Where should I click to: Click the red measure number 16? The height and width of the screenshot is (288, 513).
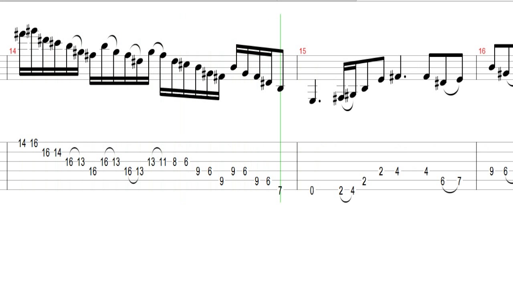482,51
